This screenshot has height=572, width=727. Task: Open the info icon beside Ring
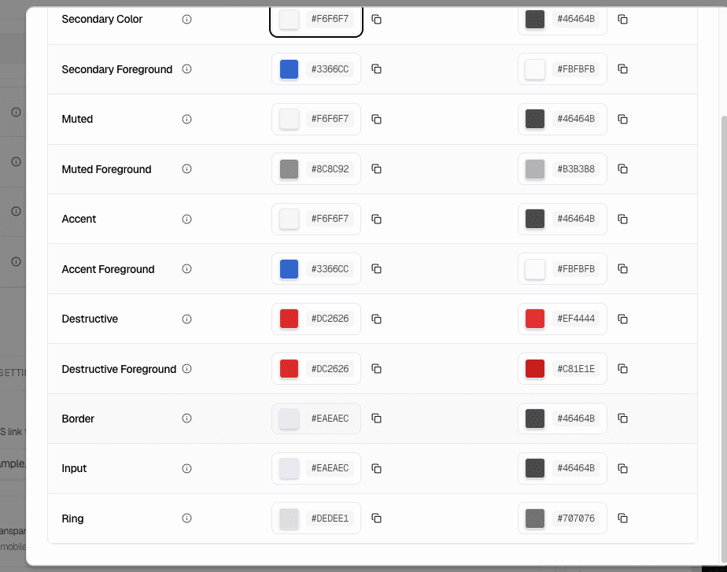point(186,518)
